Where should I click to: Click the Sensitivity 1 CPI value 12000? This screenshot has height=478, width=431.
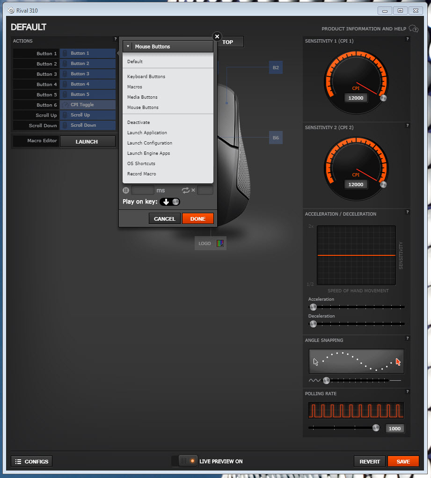click(356, 98)
